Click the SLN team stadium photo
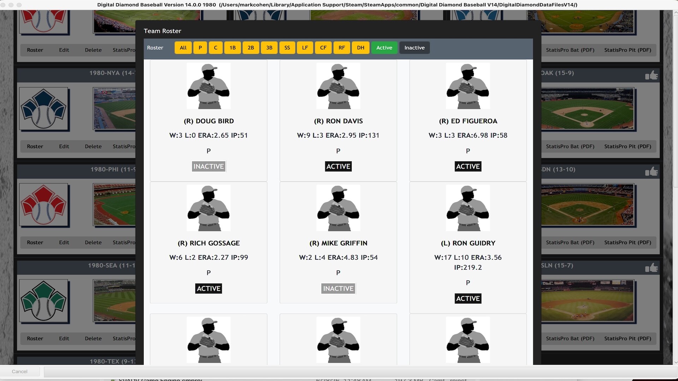 [588, 301]
